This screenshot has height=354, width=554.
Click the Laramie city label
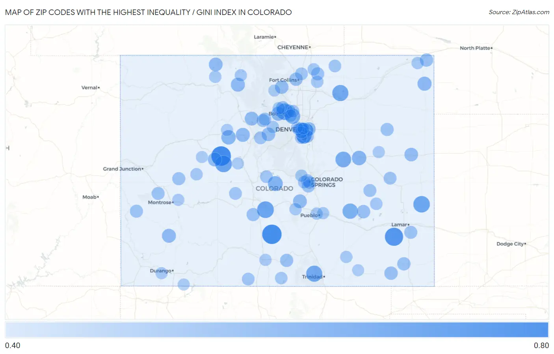[x=265, y=37]
